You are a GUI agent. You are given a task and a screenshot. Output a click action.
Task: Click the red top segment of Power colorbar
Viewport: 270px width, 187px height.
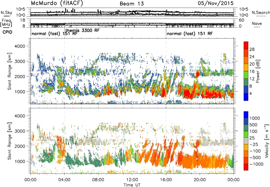[x=246, y=45]
